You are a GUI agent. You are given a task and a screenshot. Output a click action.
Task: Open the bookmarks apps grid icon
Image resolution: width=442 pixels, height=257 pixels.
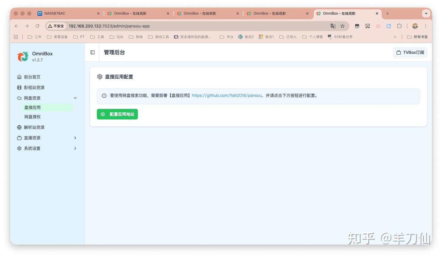(x=16, y=37)
